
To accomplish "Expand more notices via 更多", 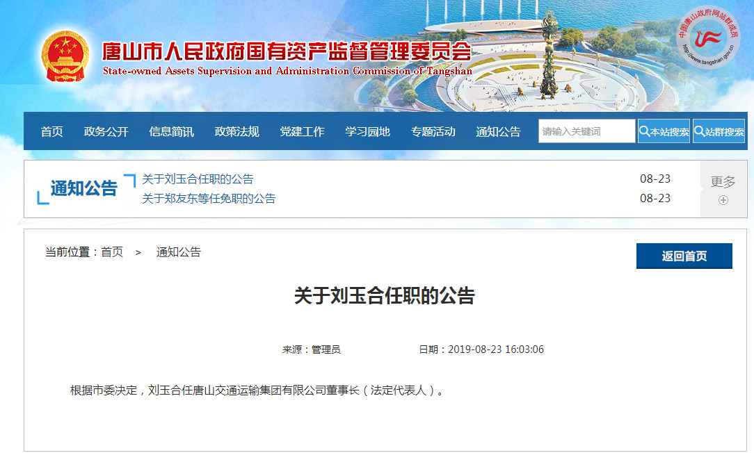I will point(723,182).
